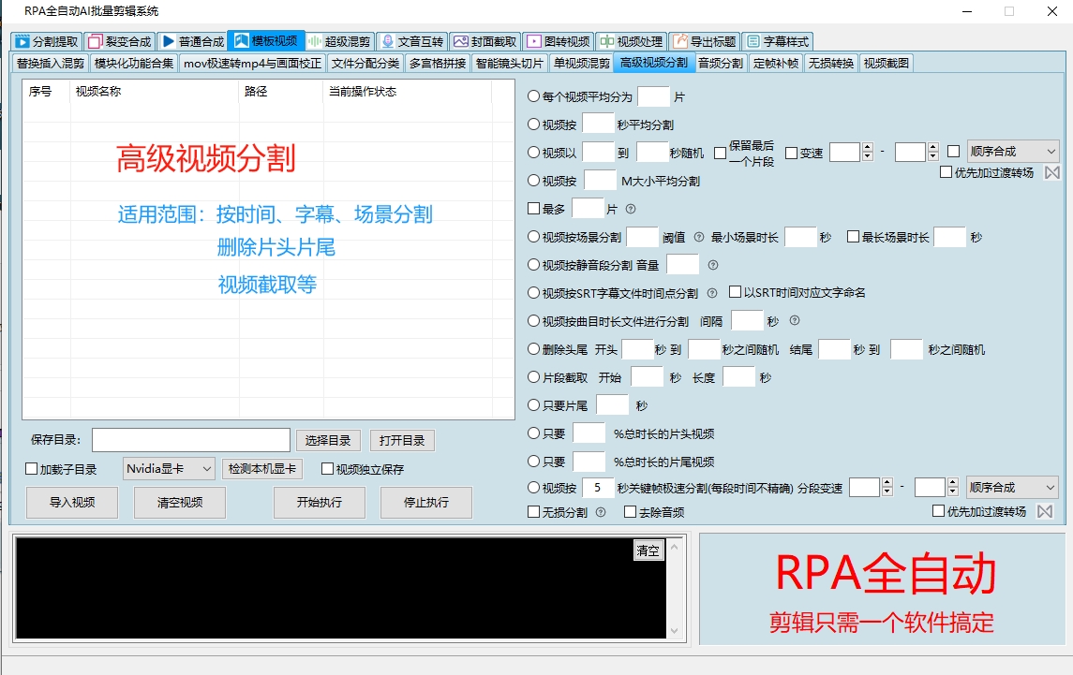
Task: Open the 文音互转 microphone icon
Action: (388, 40)
